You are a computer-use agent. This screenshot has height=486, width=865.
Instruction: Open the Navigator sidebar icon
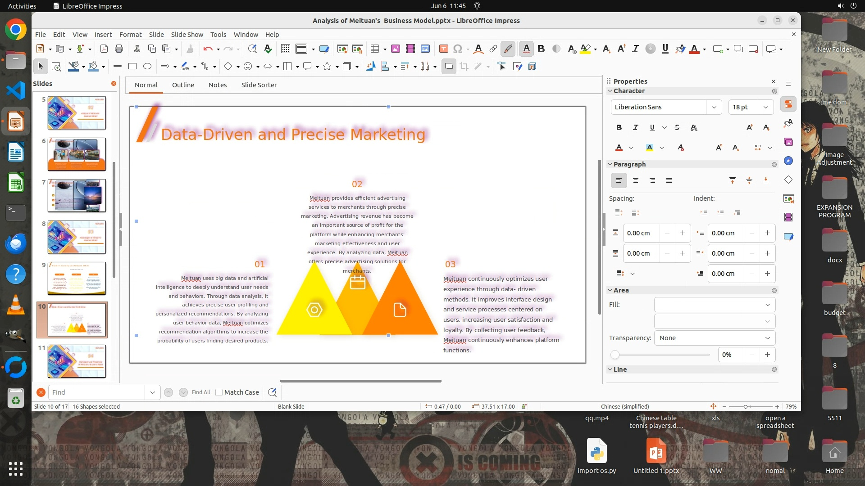tap(788, 161)
